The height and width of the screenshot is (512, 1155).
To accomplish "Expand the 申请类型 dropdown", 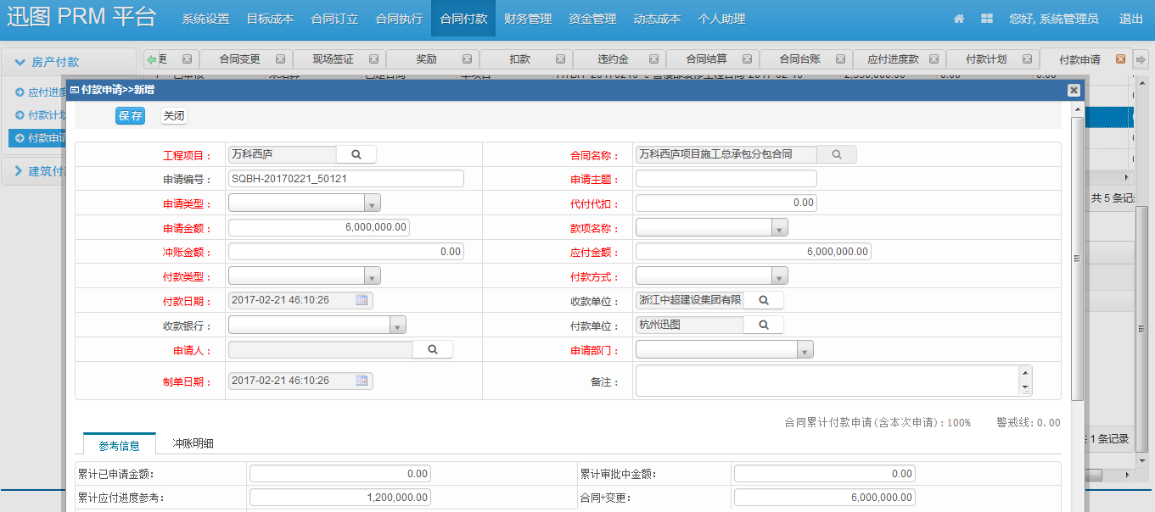I will 372,203.
